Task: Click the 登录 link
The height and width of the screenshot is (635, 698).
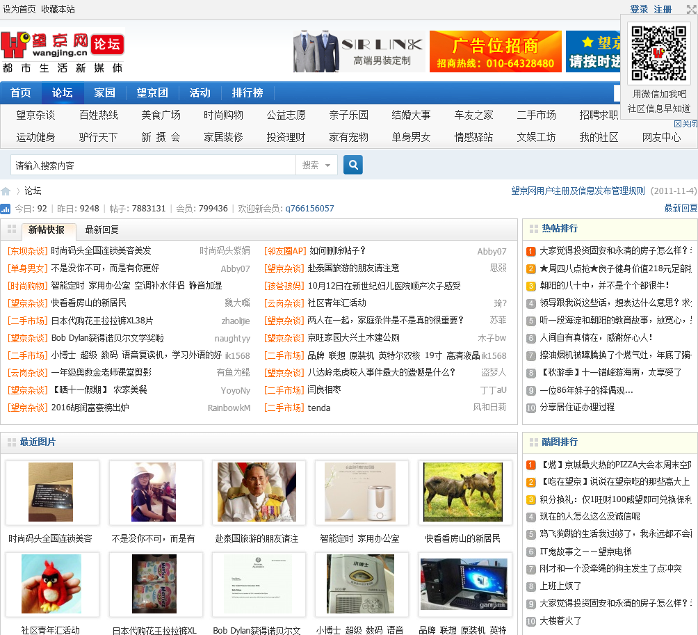Action: point(639,9)
